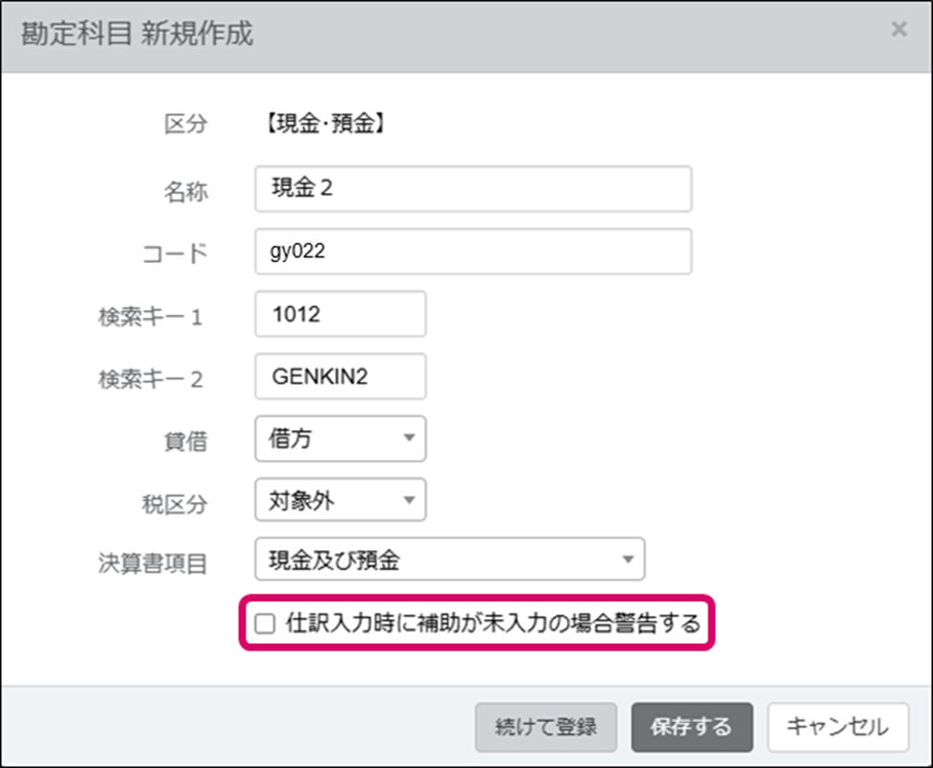This screenshot has height=768, width=933.
Task: Cancel with the キャンセル button
Action: [837, 727]
